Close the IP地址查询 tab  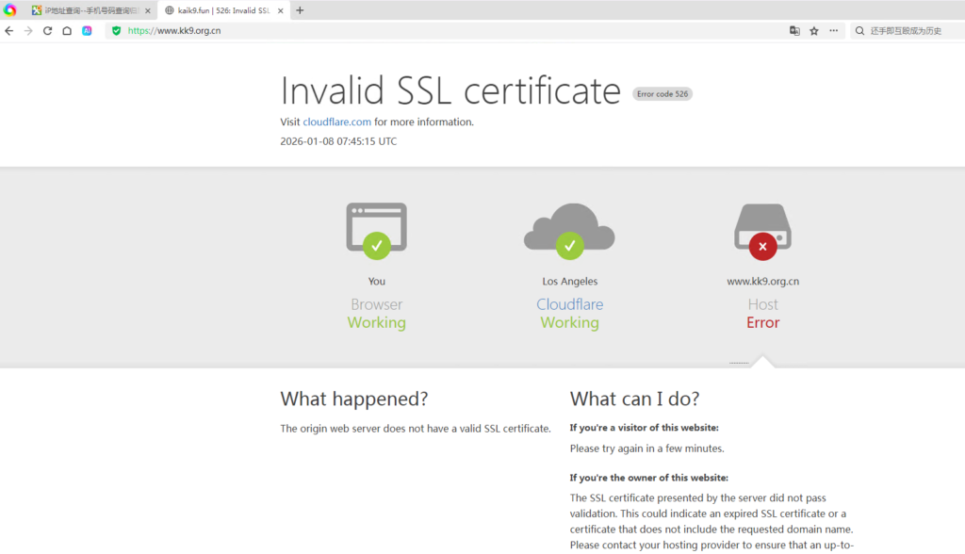pos(148,10)
